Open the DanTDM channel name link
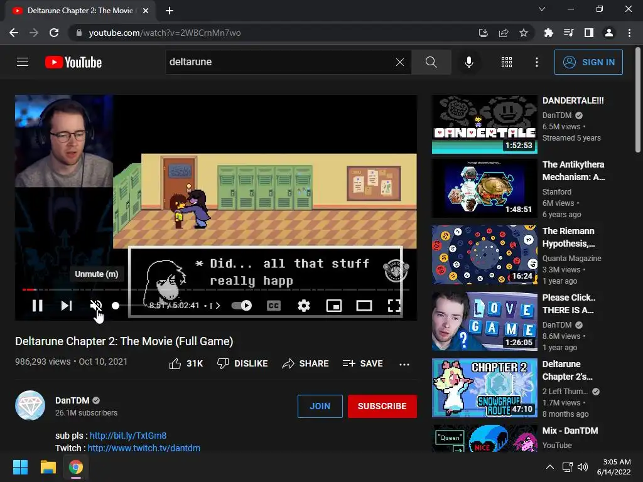 72,400
